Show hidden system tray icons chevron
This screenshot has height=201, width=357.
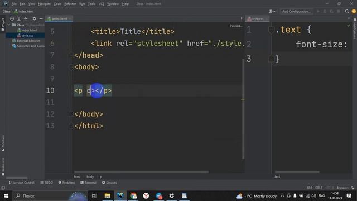[x=282, y=196]
